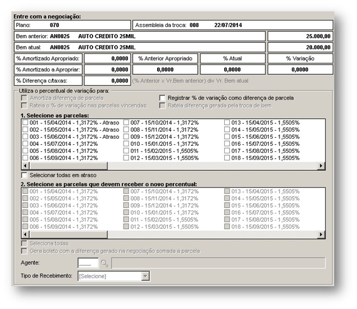Viewport: 357px width, 309px height.
Task: Click the 0,0000 value under % Anterior Apropriado
Action: (x=165, y=70)
